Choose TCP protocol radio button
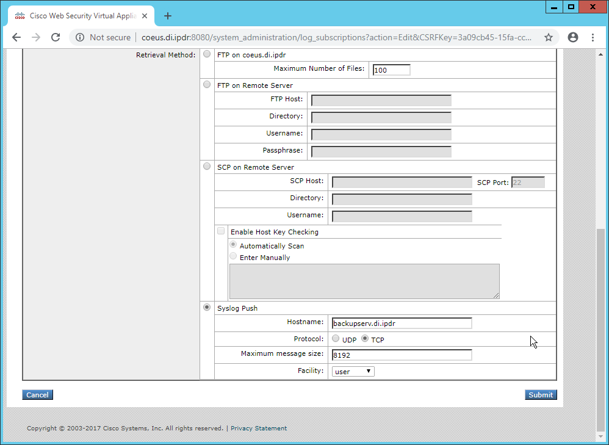This screenshot has width=609, height=445. 365,339
